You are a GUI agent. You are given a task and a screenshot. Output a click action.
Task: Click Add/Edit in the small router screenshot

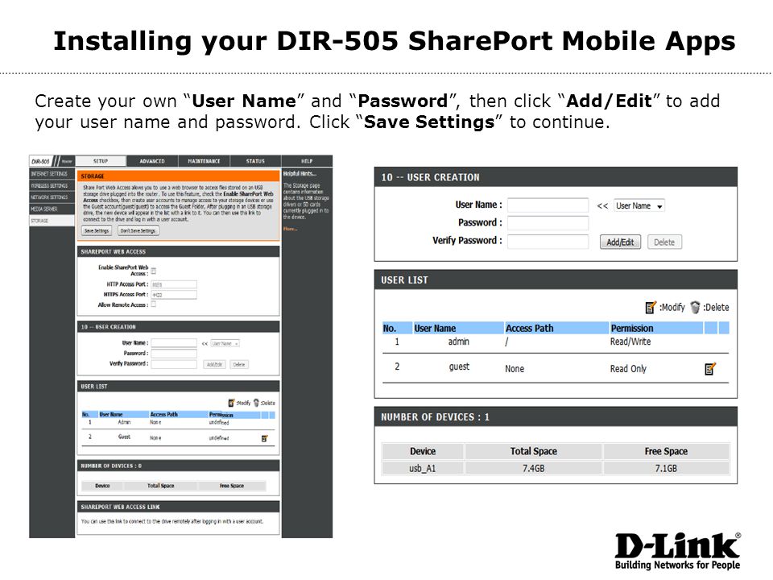click(x=214, y=364)
